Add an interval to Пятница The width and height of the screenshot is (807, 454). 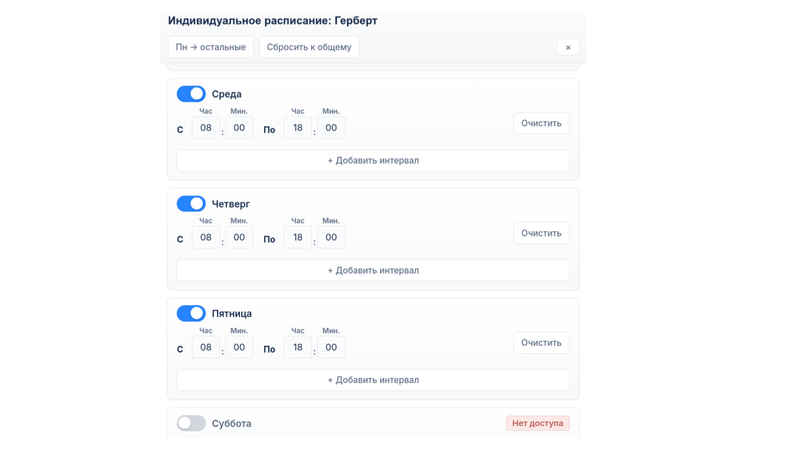click(x=373, y=380)
